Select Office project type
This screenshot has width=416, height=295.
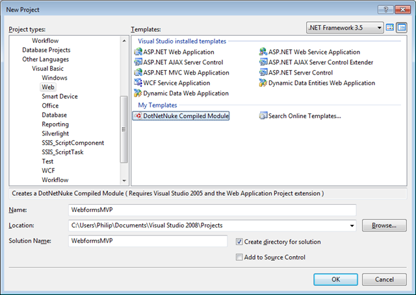[50, 106]
